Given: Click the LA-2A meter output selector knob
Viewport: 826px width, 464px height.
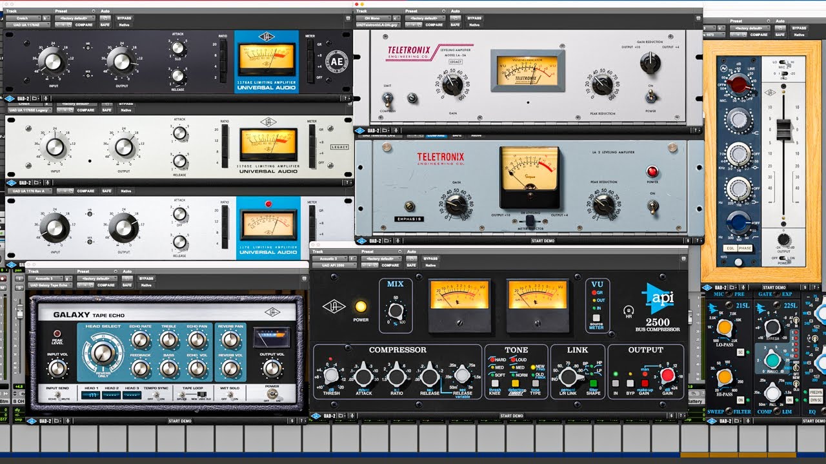Looking at the screenshot, I should point(650,63).
